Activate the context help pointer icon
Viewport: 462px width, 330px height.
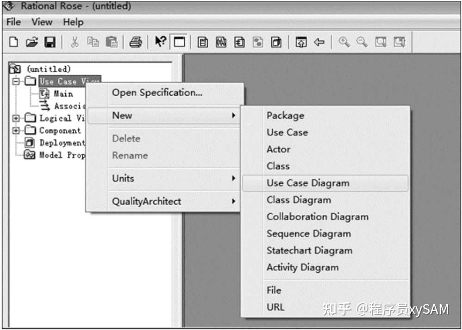coord(161,42)
